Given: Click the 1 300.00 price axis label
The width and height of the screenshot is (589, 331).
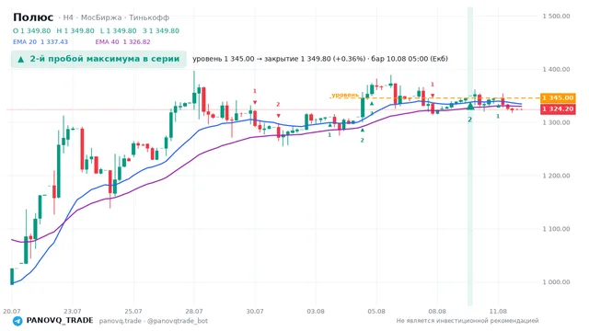Looking at the screenshot, I should [556, 122].
